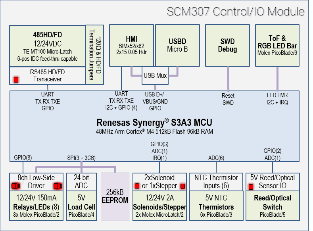This screenshot has height=231, width=313.
Task: Click the ToF & RGB LED Bar block
Action: (277, 46)
